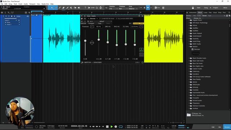The height and width of the screenshot is (130, 231).
Task: Click the add track plus icon
Action: 29,13
